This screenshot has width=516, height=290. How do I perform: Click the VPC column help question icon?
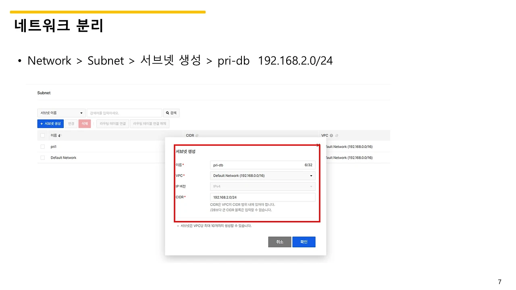331,136
